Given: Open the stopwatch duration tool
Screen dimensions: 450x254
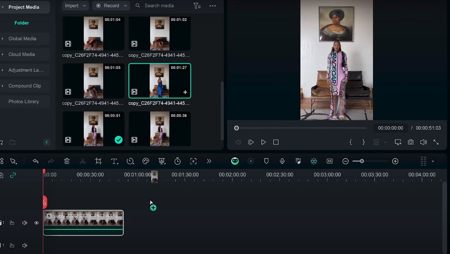Looking at the screenshot, I should (178, 161).
